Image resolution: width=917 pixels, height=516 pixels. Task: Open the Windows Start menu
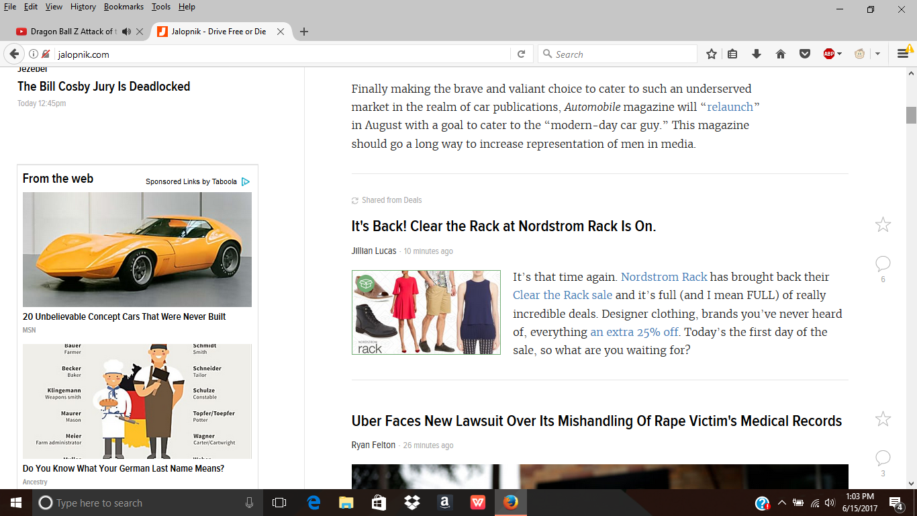15,503
